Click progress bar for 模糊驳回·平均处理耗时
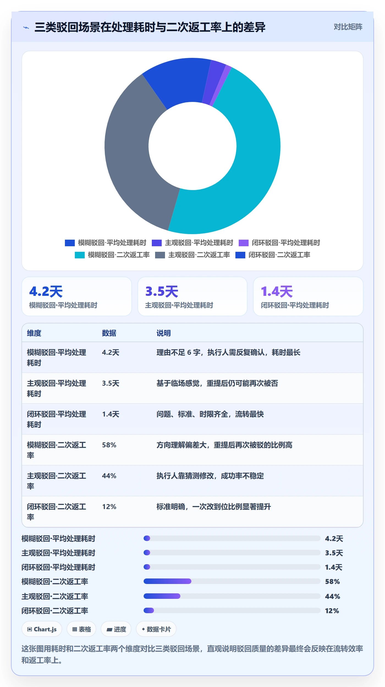Screen dimensions: 385x687 232,538
